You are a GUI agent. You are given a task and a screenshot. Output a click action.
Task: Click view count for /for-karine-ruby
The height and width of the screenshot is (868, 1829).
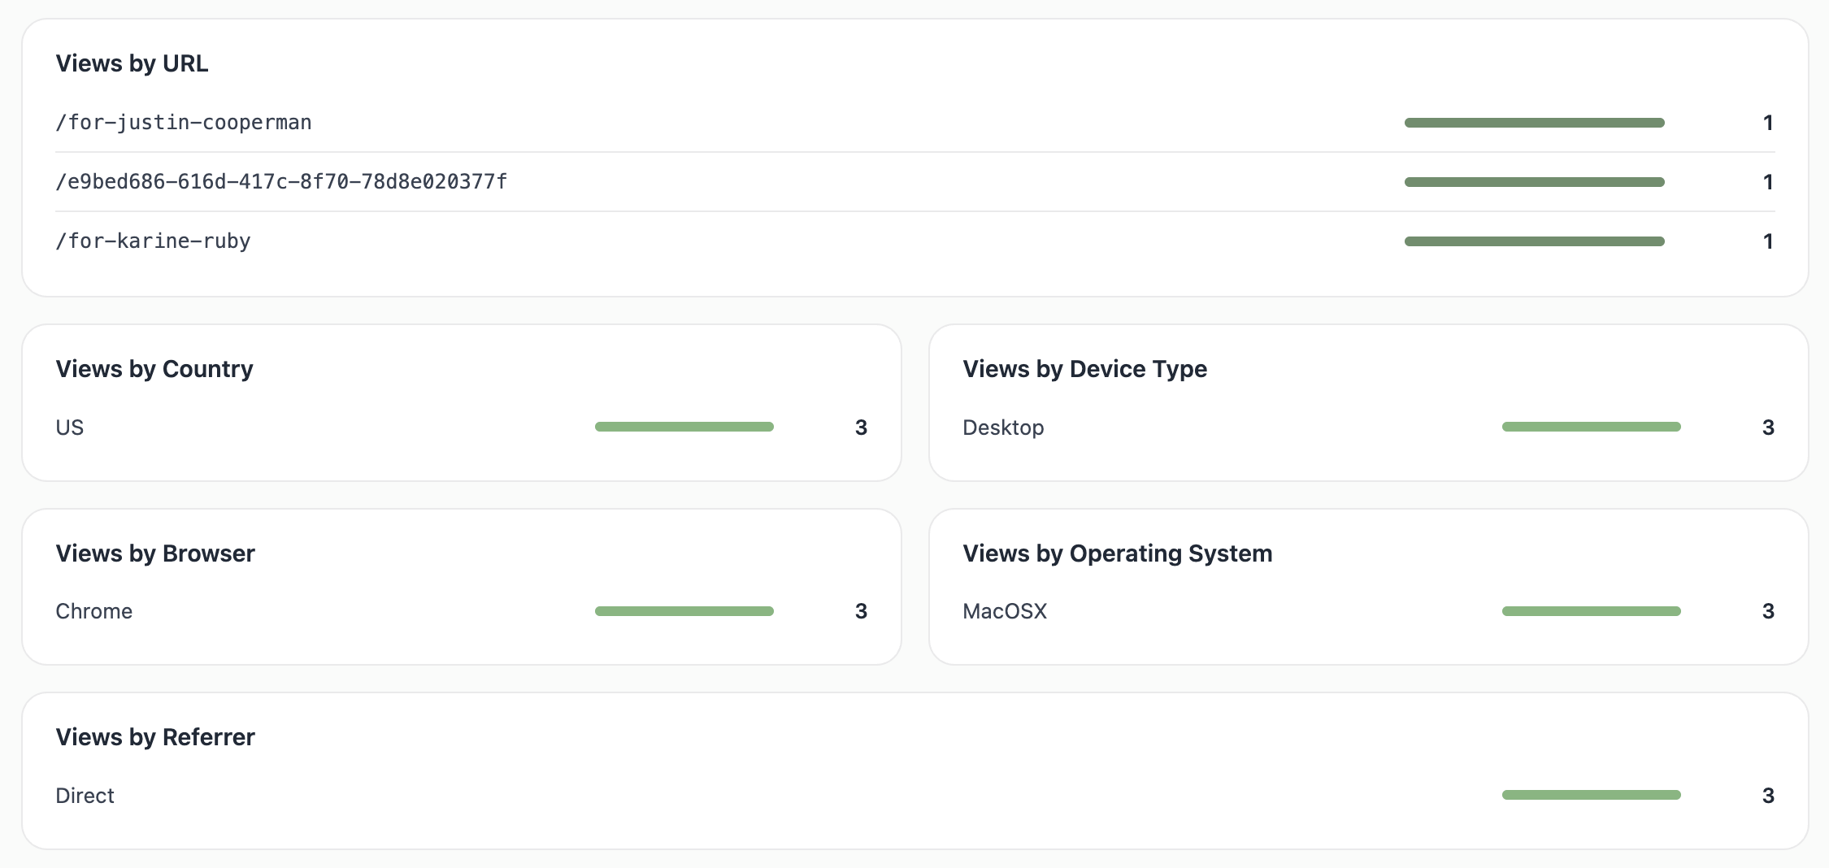pos(1767,241)
